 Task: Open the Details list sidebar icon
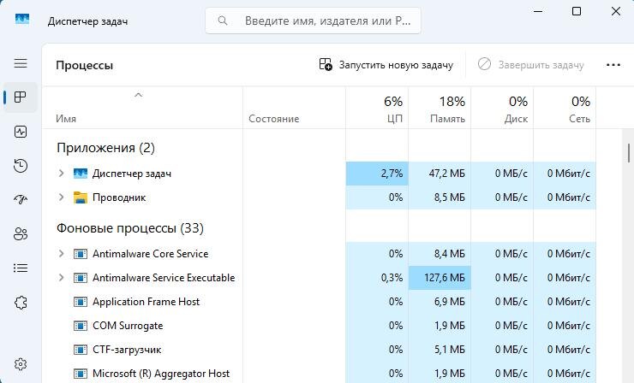(21, 268)
